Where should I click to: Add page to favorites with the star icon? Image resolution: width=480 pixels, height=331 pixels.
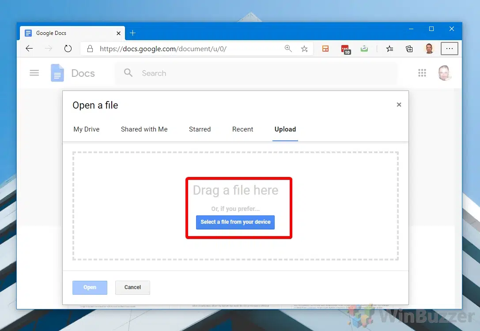click(304, 49)
